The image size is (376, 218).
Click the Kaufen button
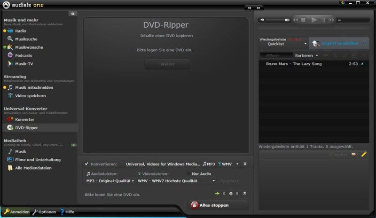(x=338, y=155)
